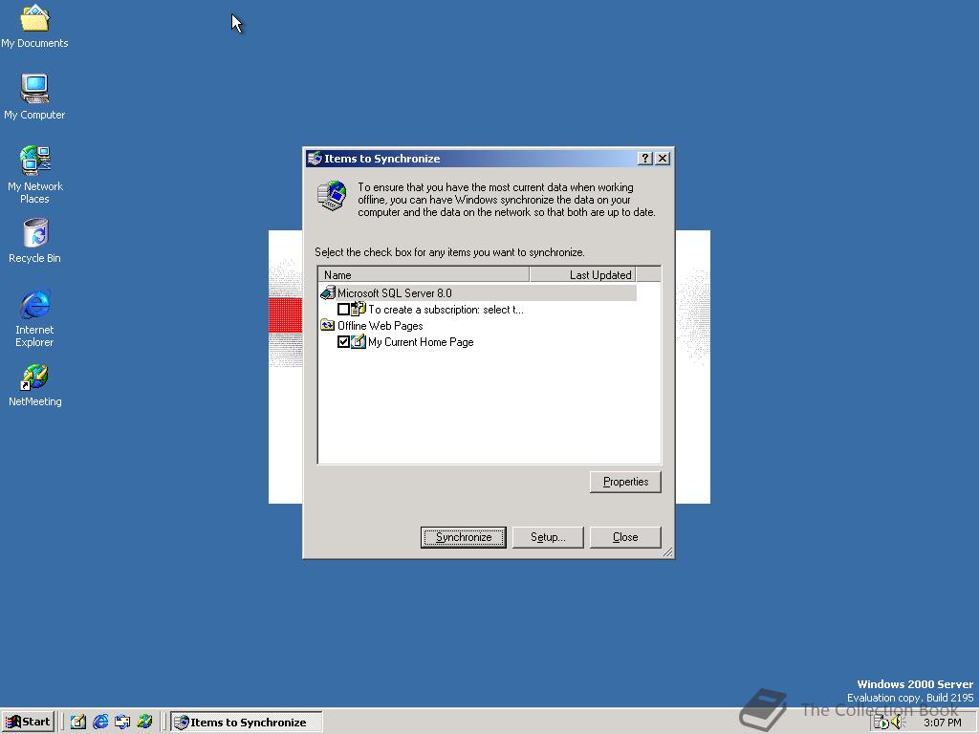This screenshot has width=979, height=734.
Task: Click Outlook Express quick launch icon
Action: click(x=122, y=722)
